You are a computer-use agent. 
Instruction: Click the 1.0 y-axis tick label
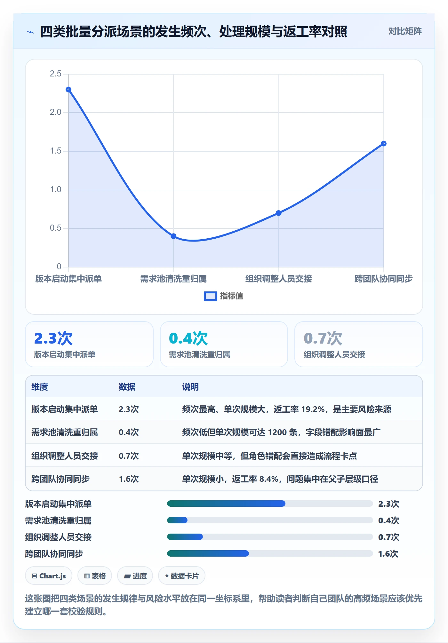click(55, 190)
